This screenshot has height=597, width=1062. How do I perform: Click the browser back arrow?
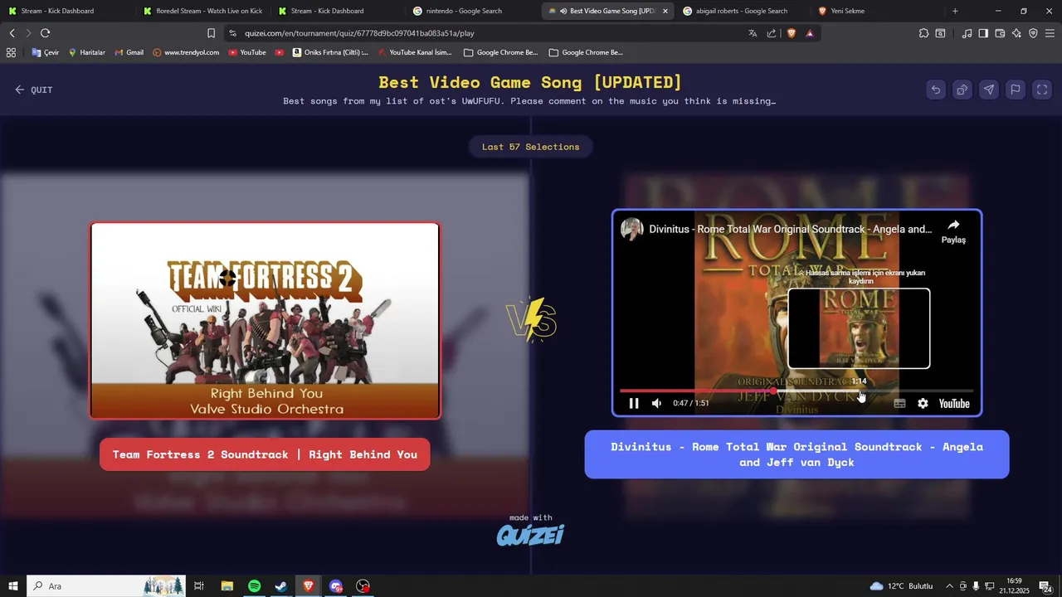tap(12, 33)
